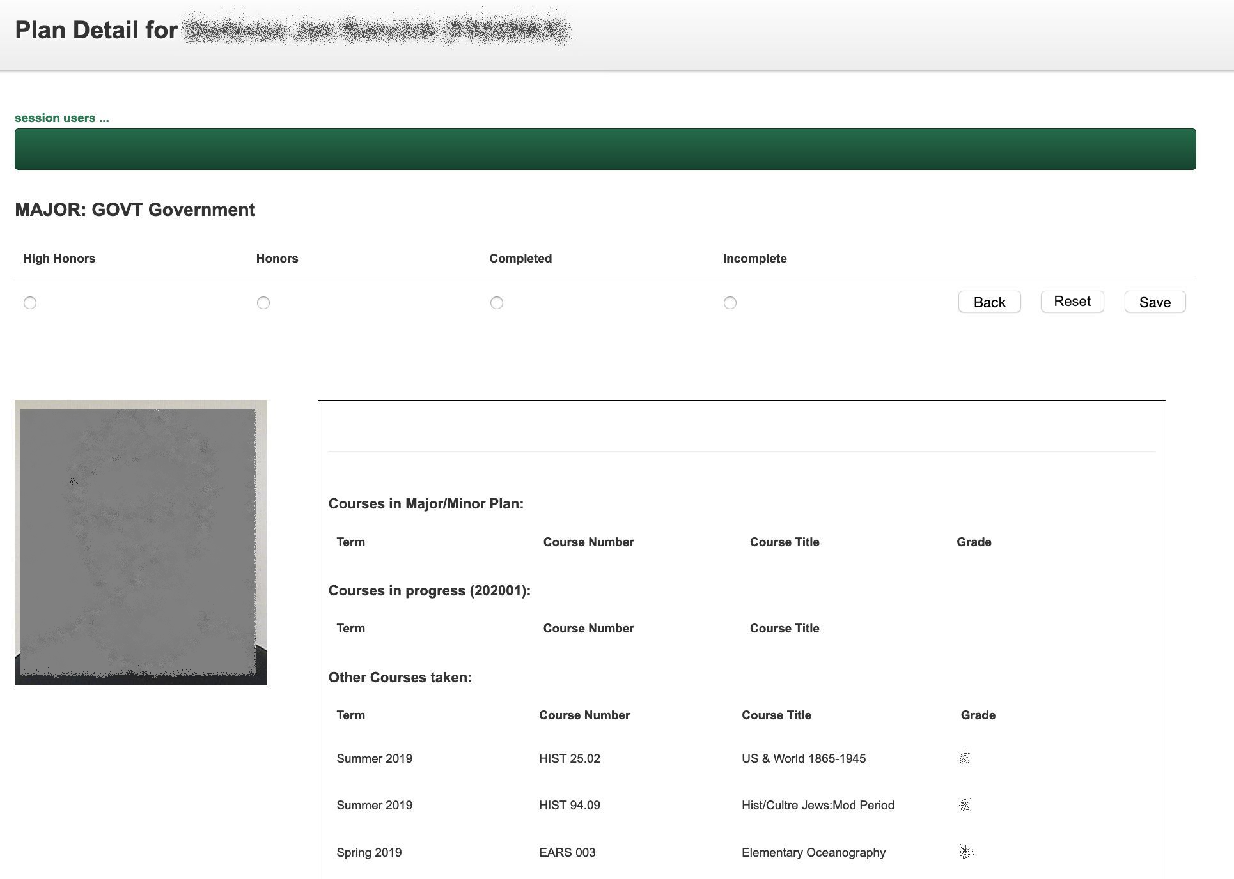Click the Courses in progress (202001) heading
The width and height of the screenshot is (1234, 879).
pos(429,591)
